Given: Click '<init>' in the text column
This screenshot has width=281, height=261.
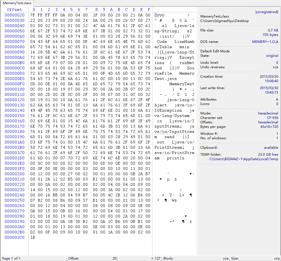Looking at the screenshot, I should click(167, 36).
